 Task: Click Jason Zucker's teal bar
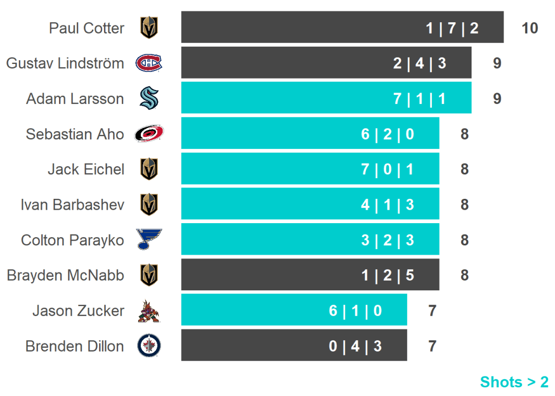(294, 310)
